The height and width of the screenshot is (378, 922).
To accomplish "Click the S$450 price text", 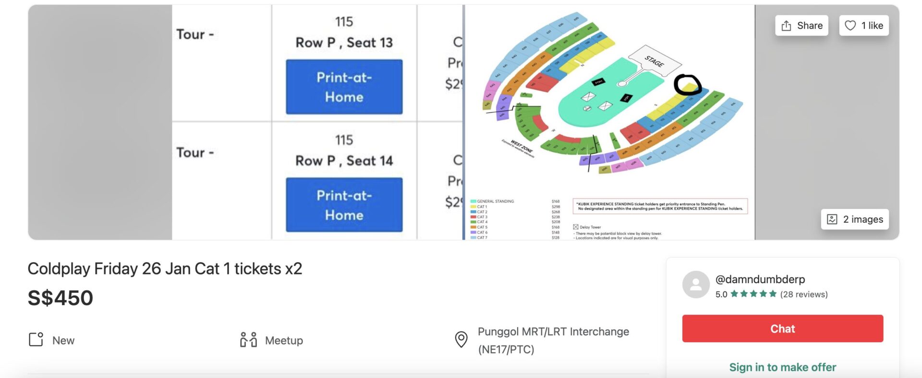I will pyautogui.click(x=60, y=298).
